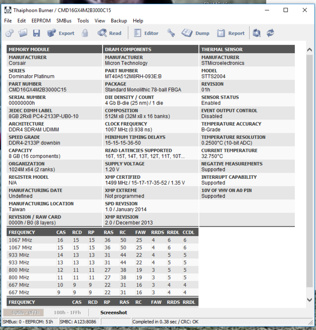Click the Export toolbar button
The height and width of the screenshot is (330, 316).
[x=60, y=33]
